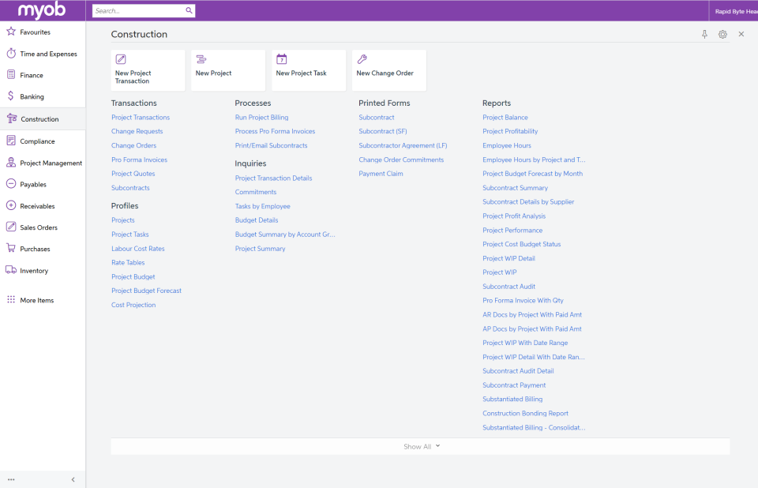Click the myob logo
The width and height of the screenshot is (758, 488).
coord(42,10)
